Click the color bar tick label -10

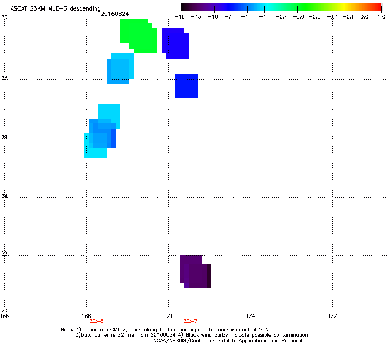click(213, 17)
